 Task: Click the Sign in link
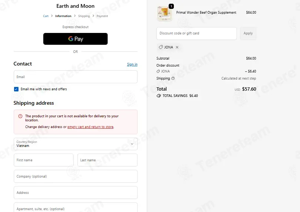[x=132, y=64]
